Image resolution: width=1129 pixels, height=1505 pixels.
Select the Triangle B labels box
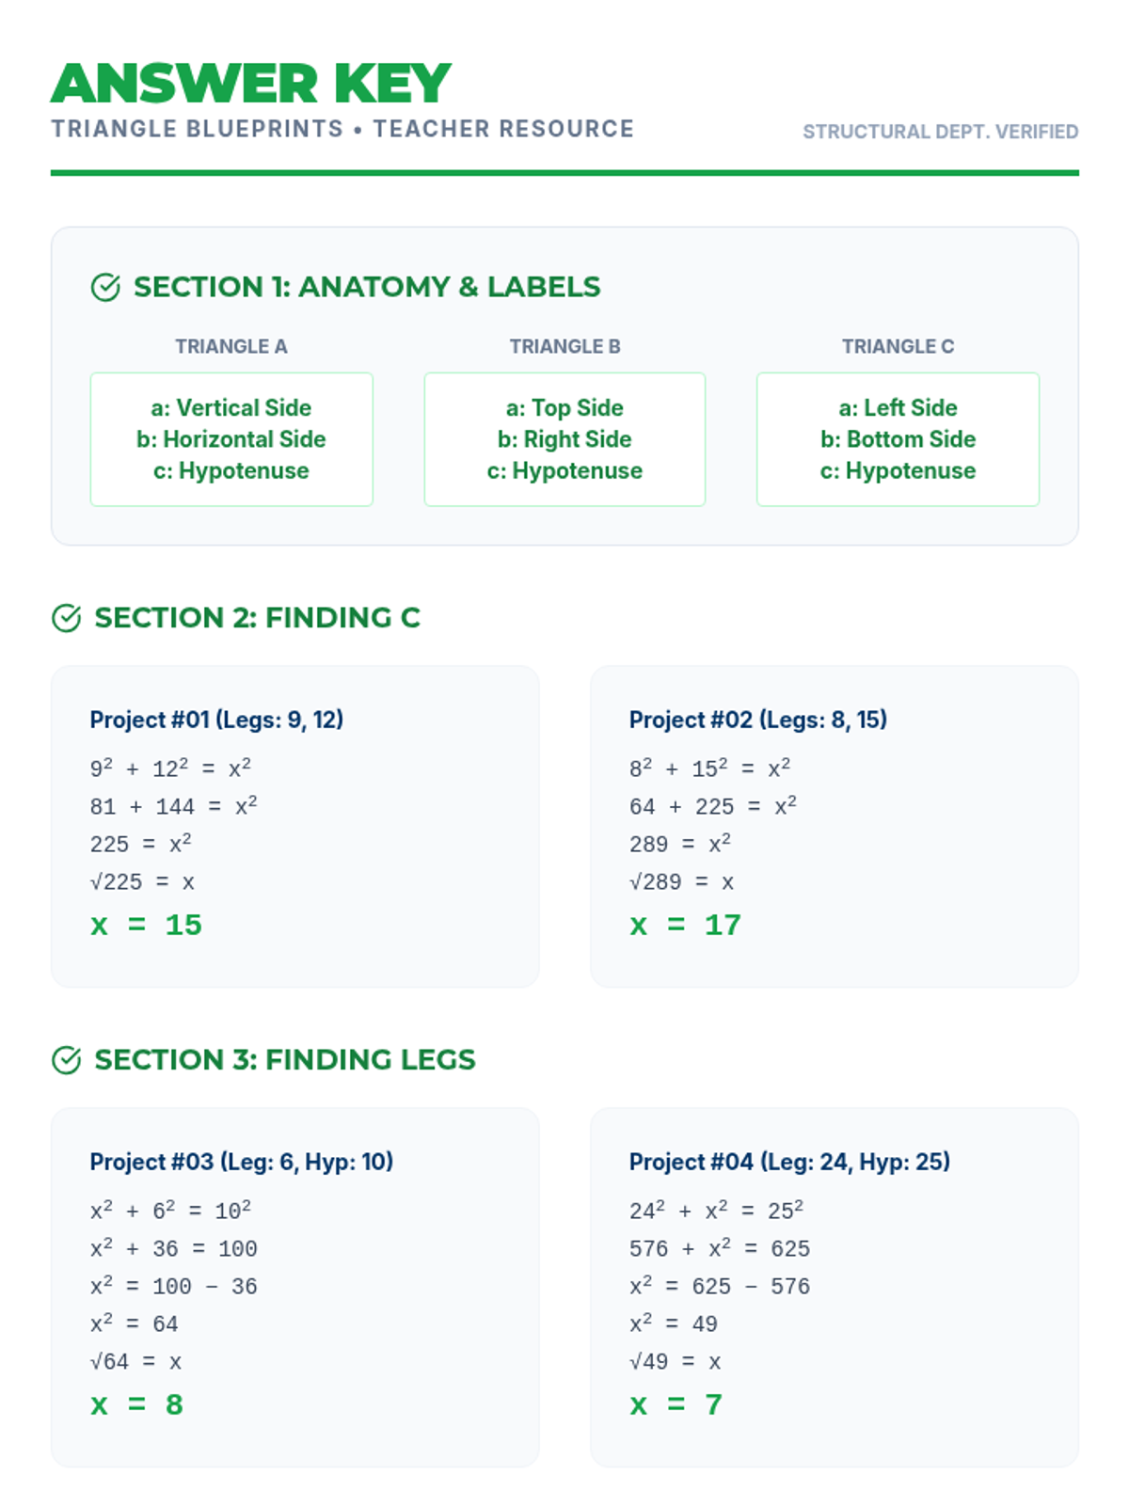pos(564,439)
